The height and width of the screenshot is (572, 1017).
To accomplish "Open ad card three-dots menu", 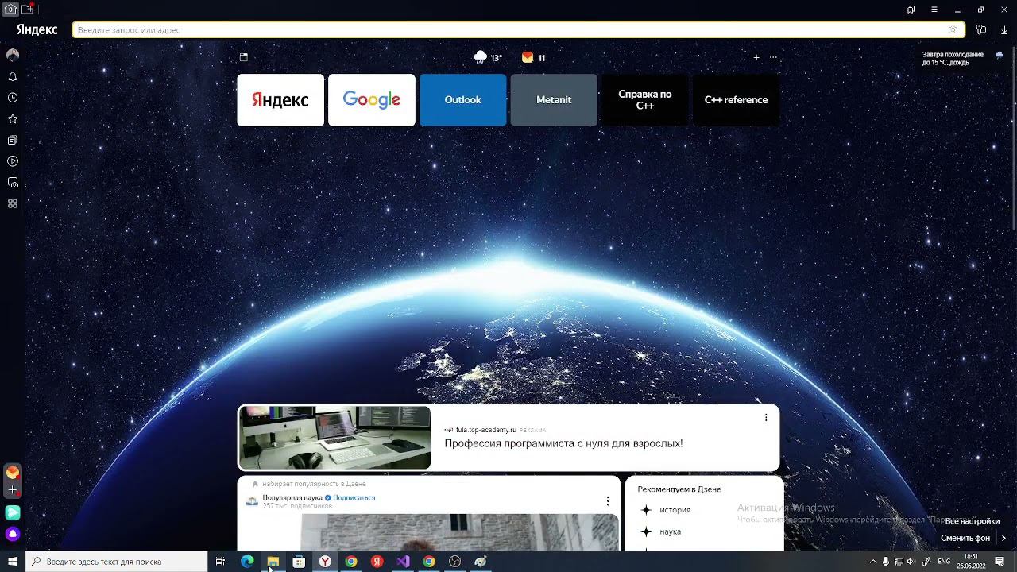I will pyautogui.click(x=766, y=418).
